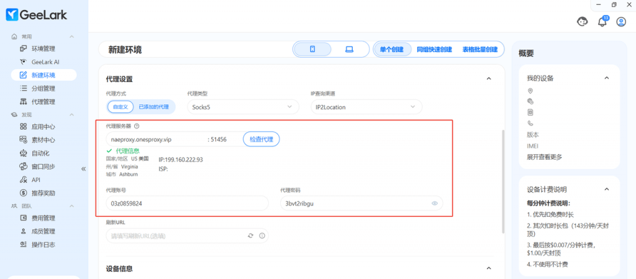Open the IP2Location query channel dropdown
This screenshot has height=279, width=636.
(365, 107)
